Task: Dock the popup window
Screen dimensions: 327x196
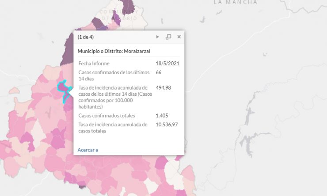Action: click(168, 37)
